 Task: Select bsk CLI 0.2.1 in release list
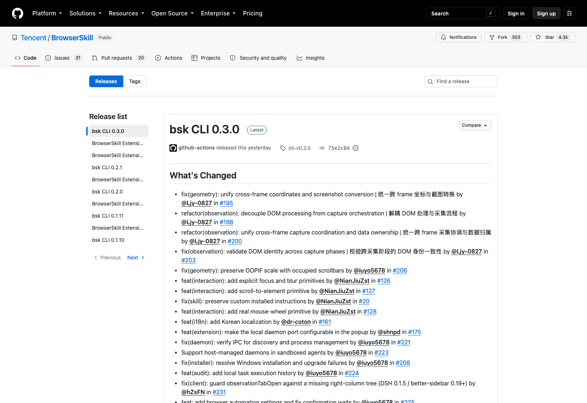119,167
